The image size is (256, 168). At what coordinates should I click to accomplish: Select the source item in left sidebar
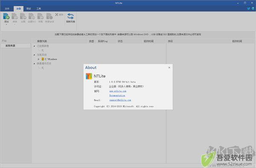coord(15,46)
